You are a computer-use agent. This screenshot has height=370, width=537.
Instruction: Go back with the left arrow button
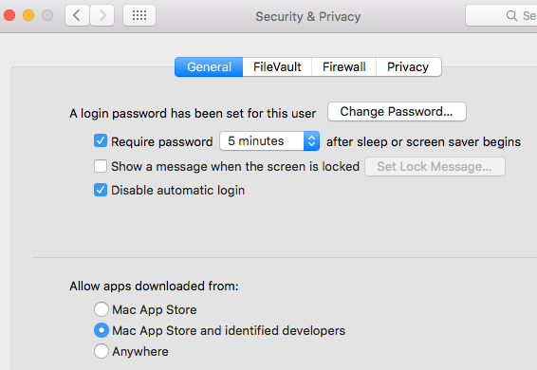pos(78,15)
